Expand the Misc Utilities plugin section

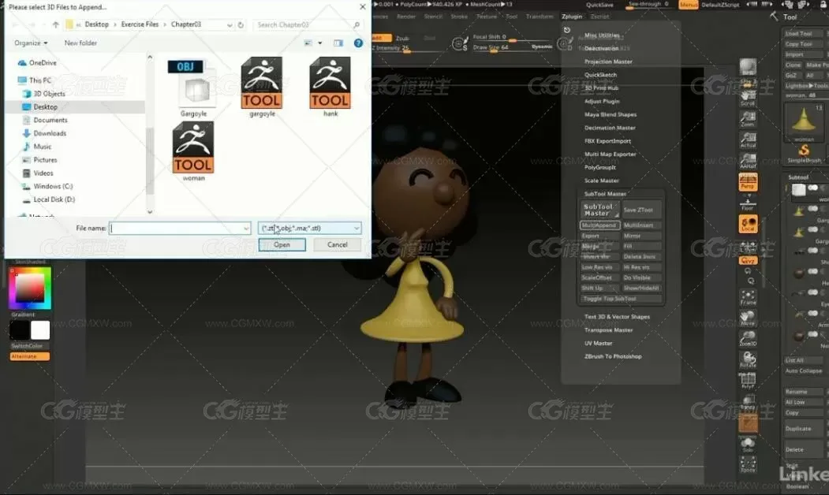point(602,35)
